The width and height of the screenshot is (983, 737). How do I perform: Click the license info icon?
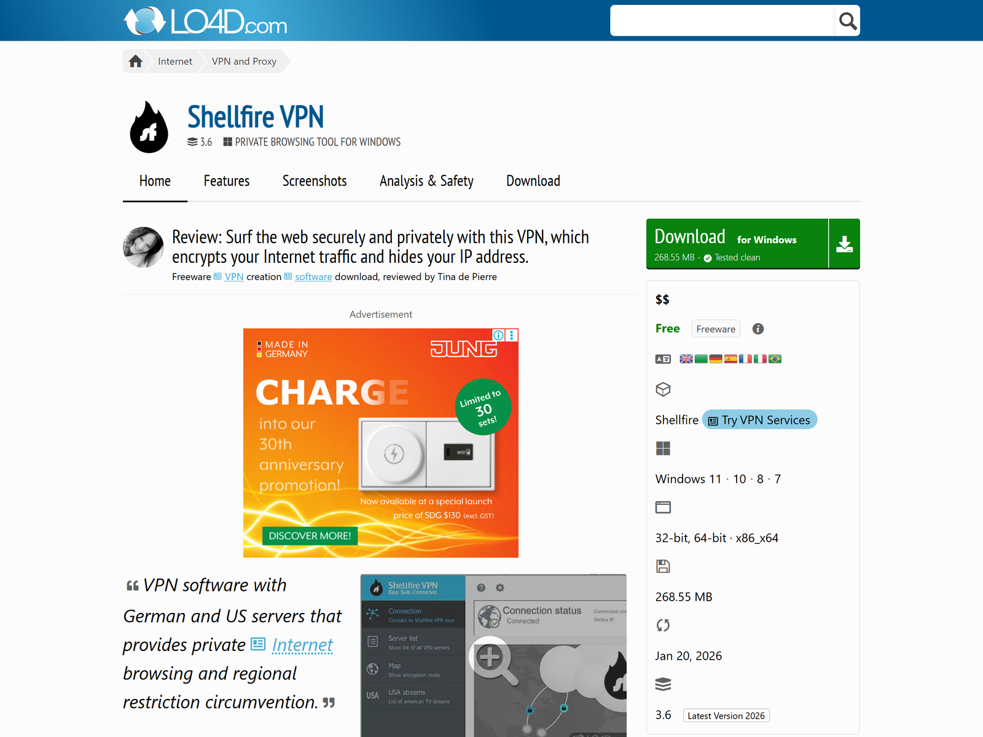[758, 329]
